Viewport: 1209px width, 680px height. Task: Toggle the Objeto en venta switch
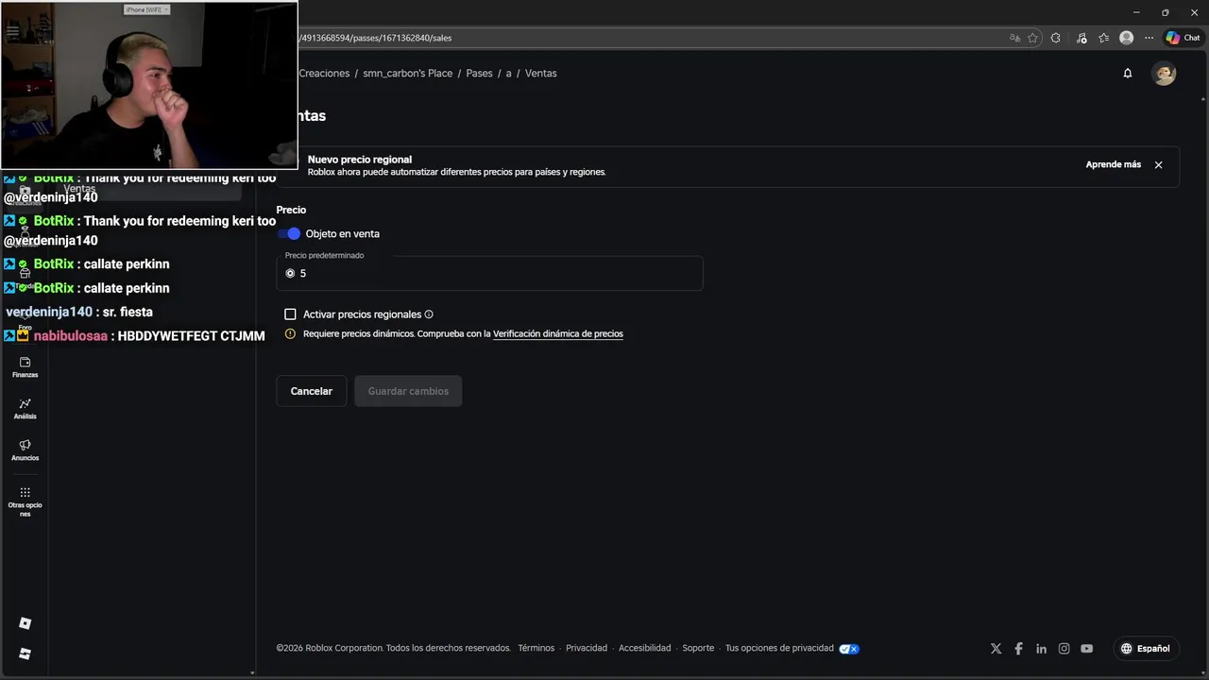pos(290,233)
